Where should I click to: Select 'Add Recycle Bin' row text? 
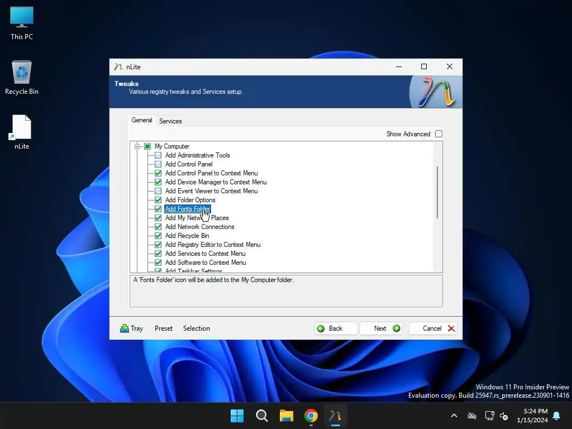pyautogui.click(x=187, y=236)
